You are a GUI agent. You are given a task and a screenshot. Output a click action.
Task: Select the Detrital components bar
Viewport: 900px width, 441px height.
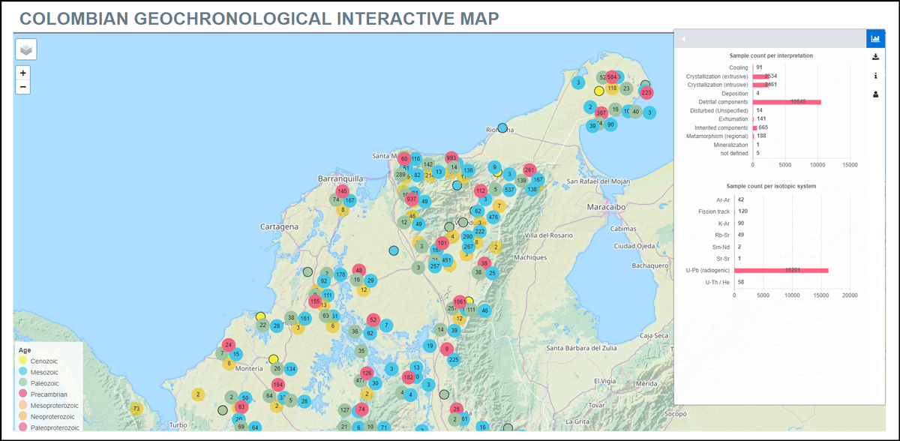(x=787, y=102)
